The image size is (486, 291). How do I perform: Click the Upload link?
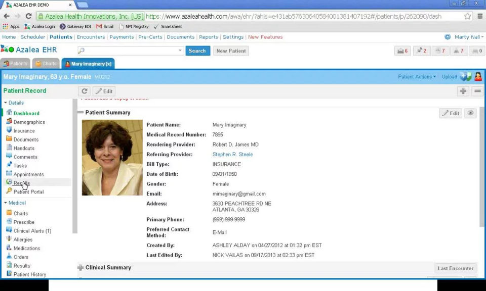click(449, 77)
